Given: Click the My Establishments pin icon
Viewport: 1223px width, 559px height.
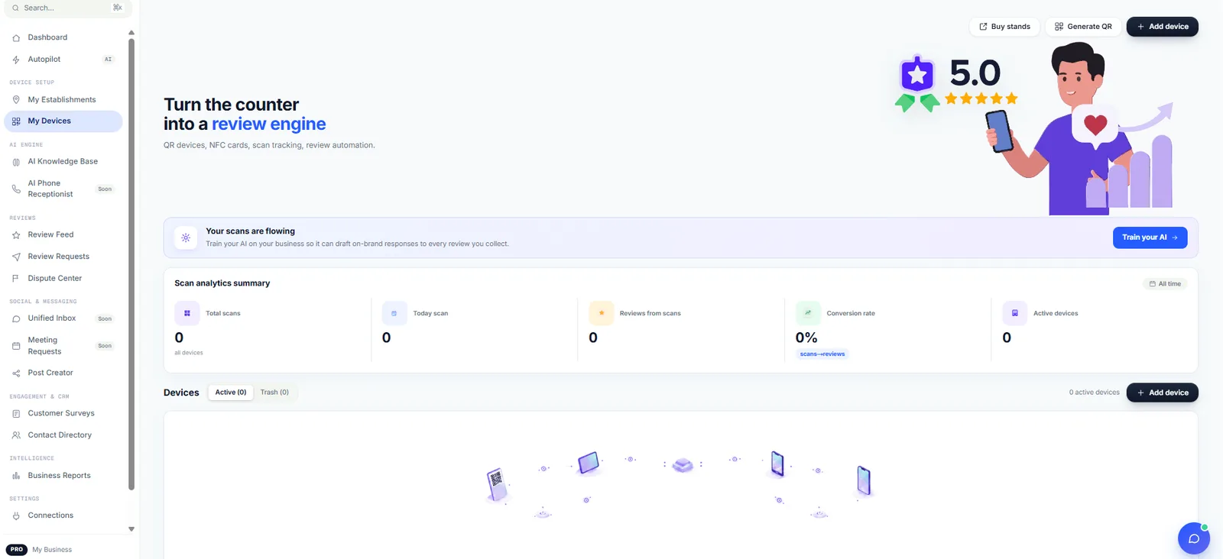Looking at the screenshot, I should pyautogui.click(x=16, y=100).
